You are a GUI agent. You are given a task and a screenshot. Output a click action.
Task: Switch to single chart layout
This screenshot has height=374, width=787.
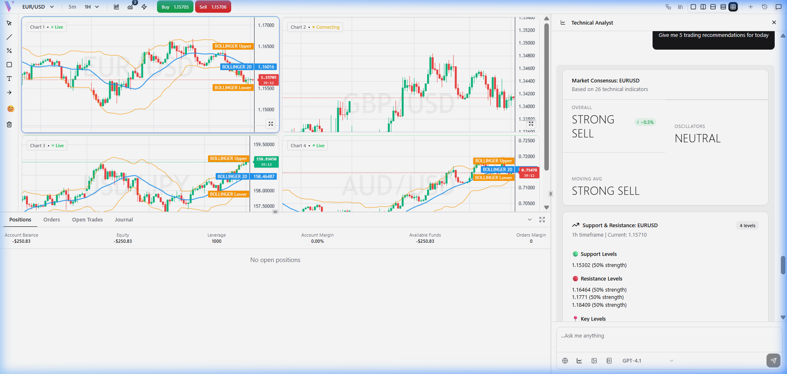[693, 7]
